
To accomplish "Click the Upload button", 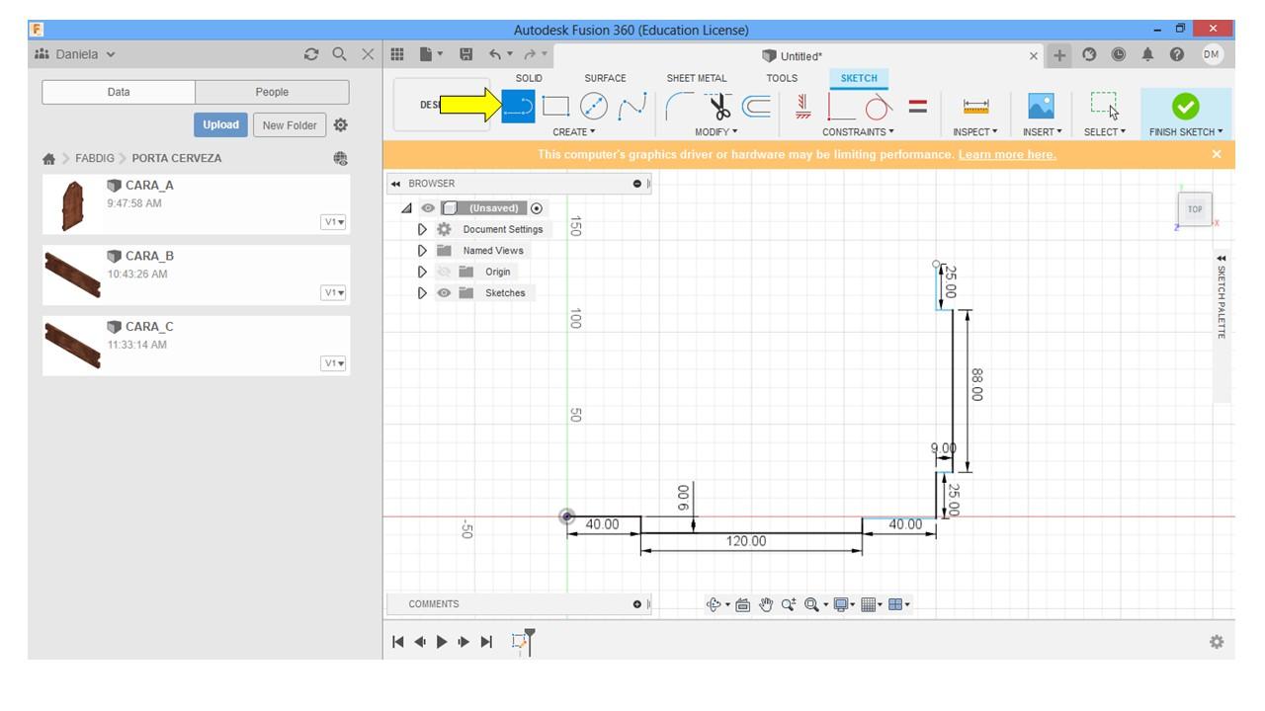I will (220, 125).
